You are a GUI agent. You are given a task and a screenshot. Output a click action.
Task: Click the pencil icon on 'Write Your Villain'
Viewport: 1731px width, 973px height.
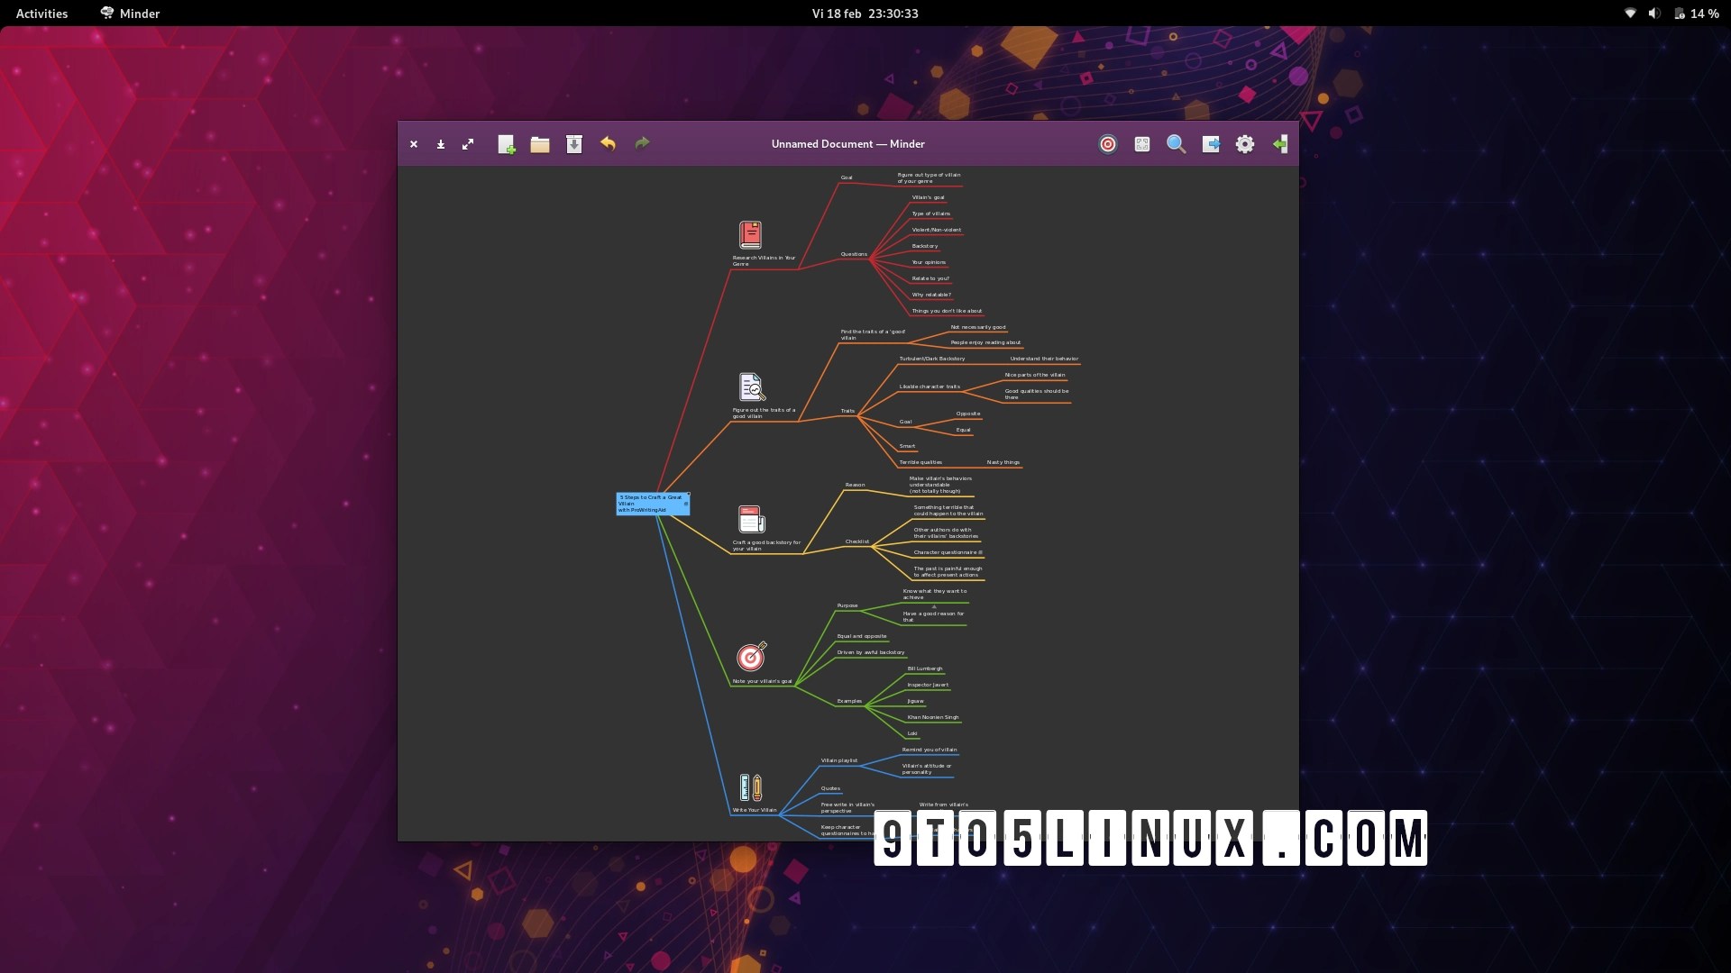[x=749, y=787]
